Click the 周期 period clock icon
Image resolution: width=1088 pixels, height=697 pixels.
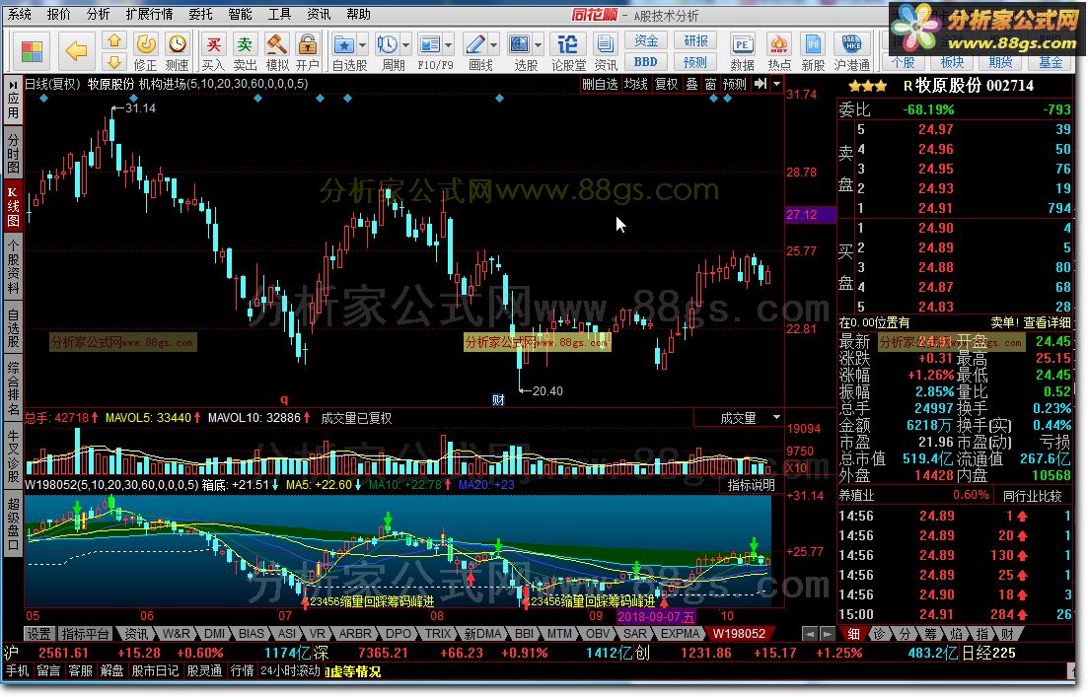(x=388, y=45)
